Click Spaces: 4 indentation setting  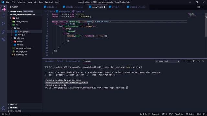tap(156, 114)
